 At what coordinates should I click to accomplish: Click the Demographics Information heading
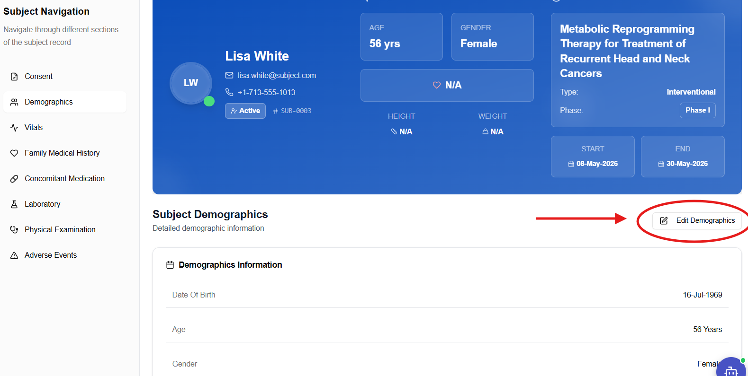[x=230, y=265]
